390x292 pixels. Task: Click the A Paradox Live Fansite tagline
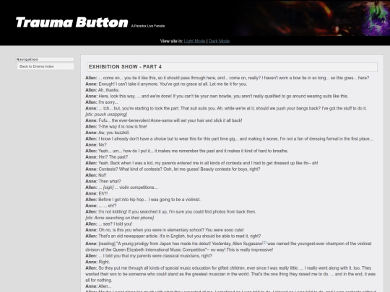pos(148,26)
